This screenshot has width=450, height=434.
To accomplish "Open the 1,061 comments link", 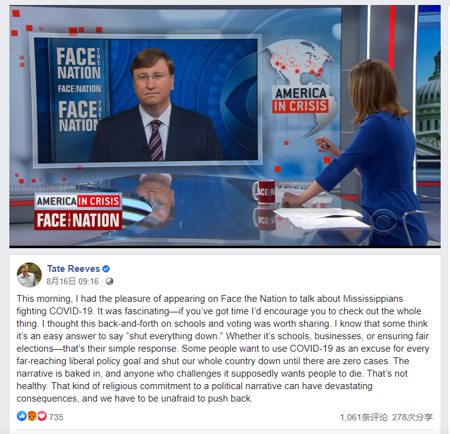I will pos(363,417).
